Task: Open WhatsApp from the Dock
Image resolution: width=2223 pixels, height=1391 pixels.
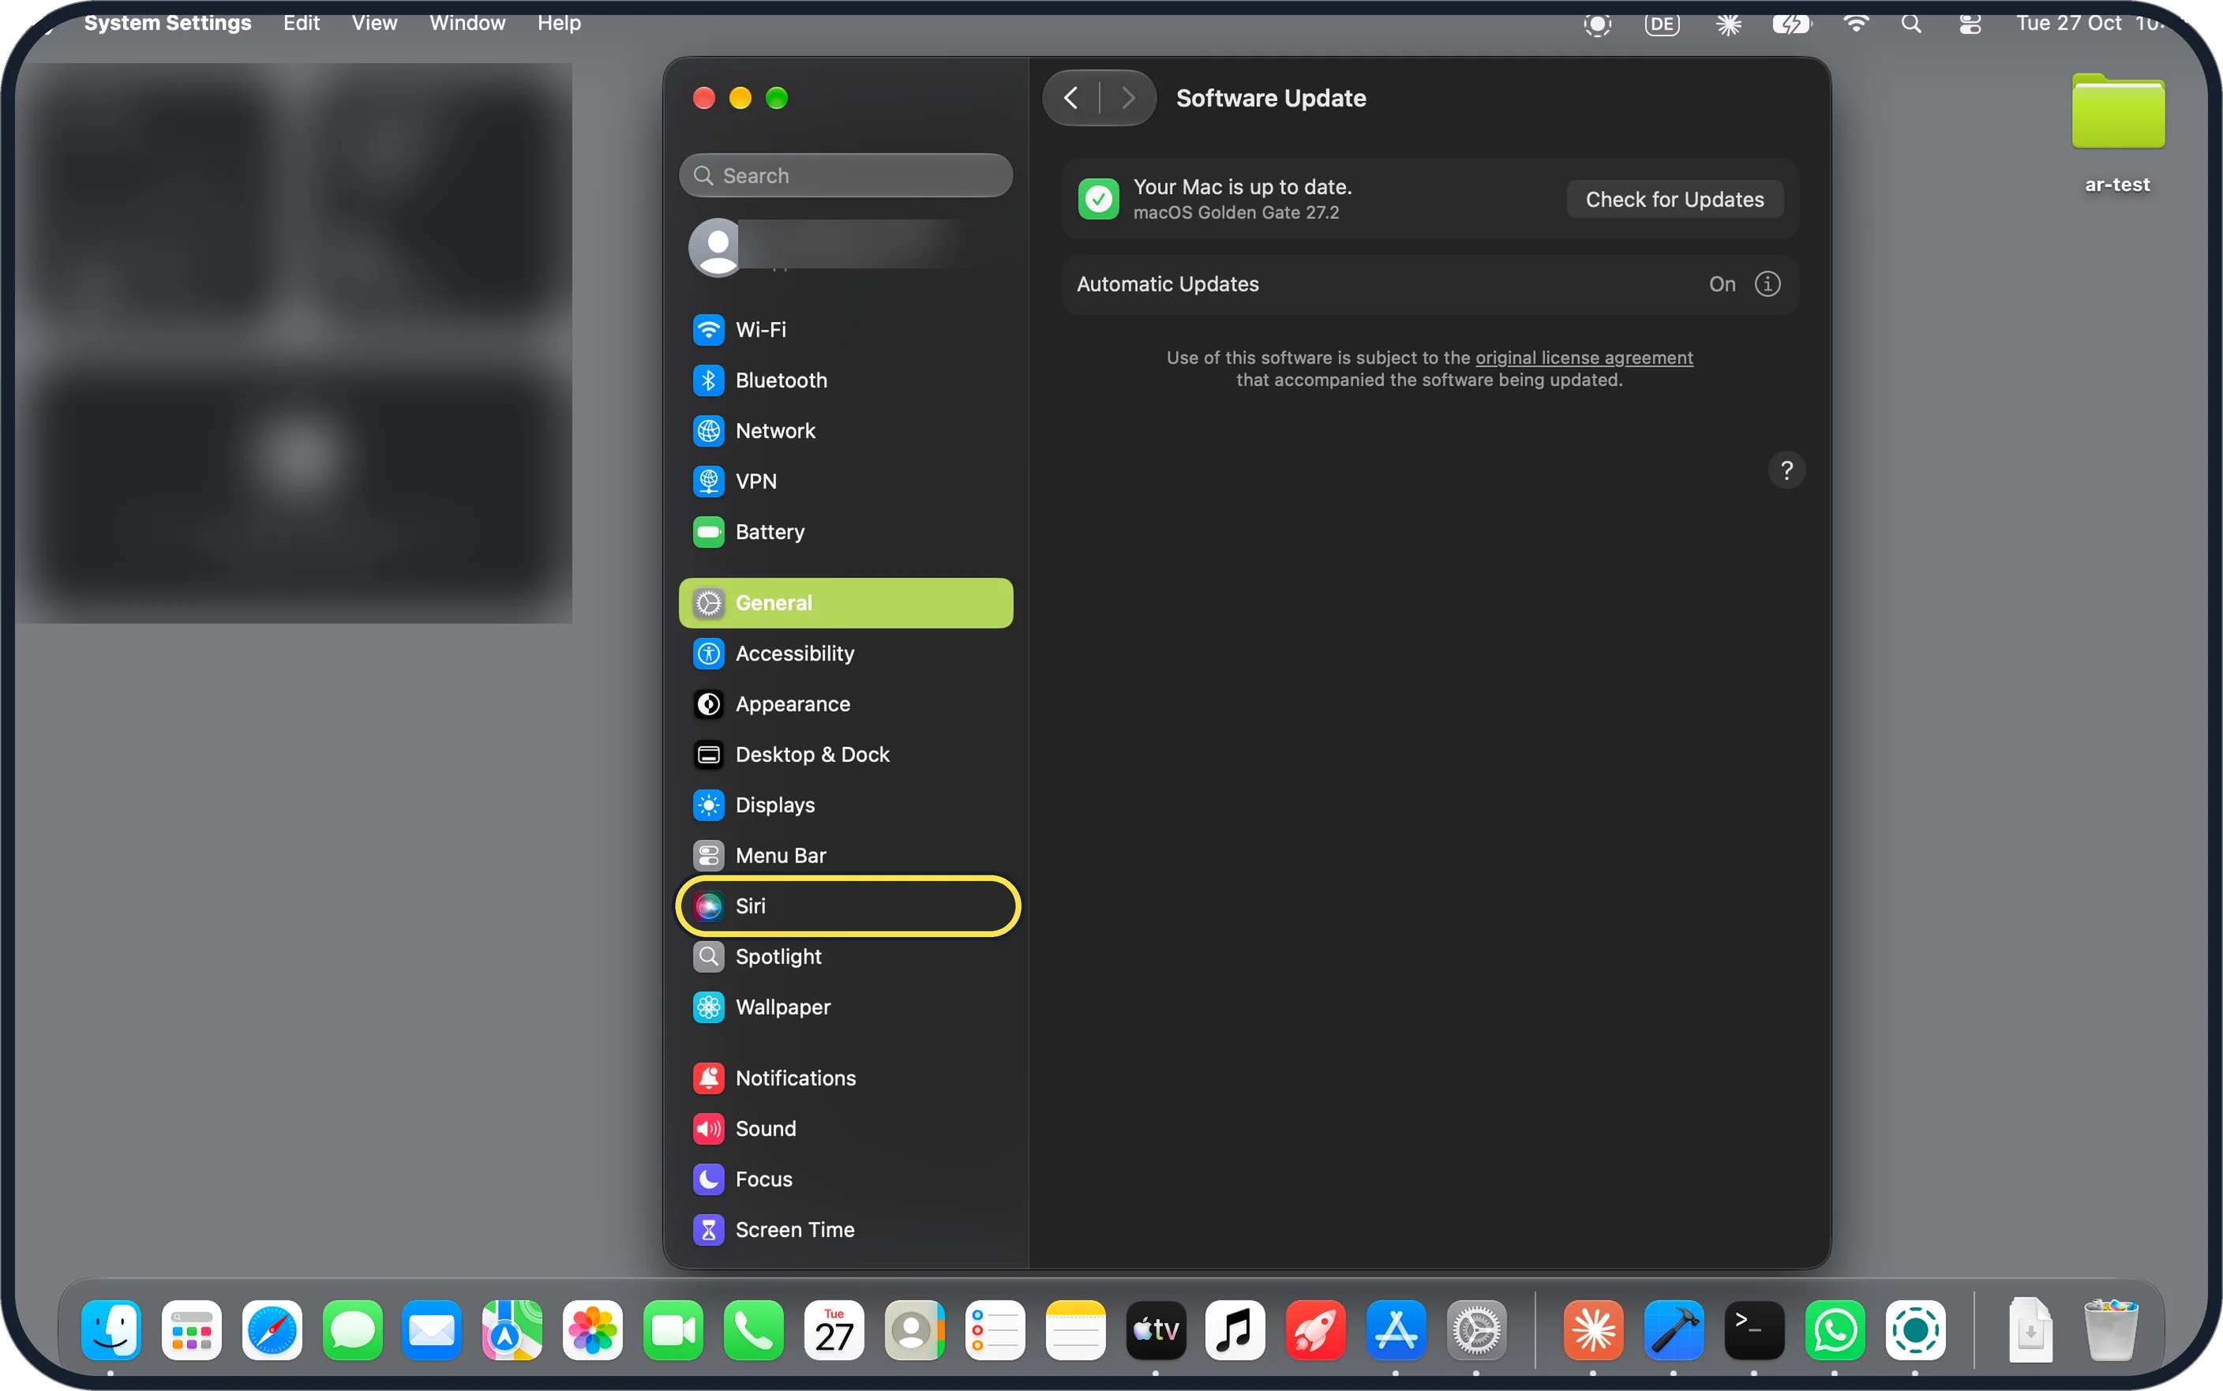Action: point(1835,1330)
